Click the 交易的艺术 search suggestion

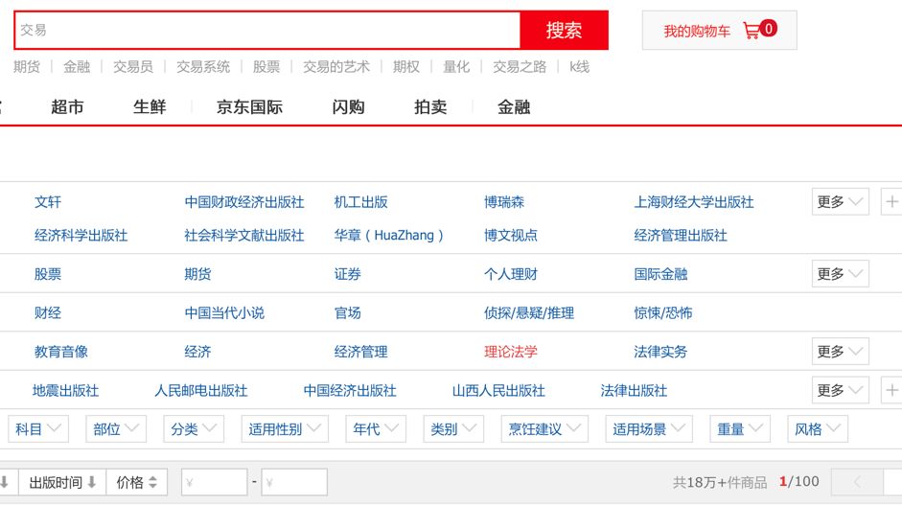pos(336,67)
